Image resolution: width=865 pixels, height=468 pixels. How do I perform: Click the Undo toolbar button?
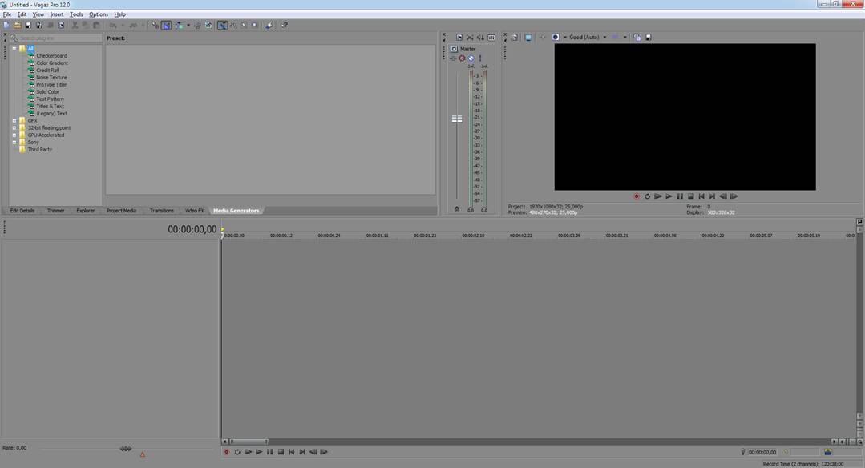click(x=113, y=26)
